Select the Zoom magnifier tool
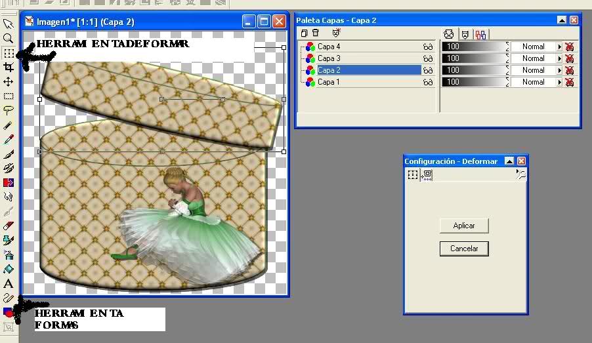The width and height of the screenshot is (592, 343). click(x=9, y=38)
